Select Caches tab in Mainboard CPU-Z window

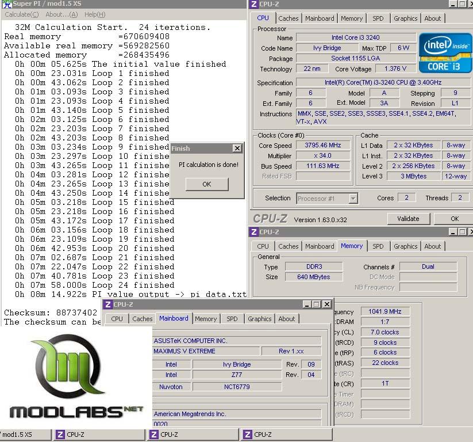pos(143,319)
